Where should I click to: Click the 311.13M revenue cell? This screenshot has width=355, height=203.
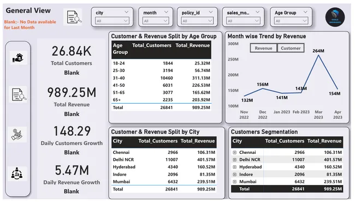[201, 78]
